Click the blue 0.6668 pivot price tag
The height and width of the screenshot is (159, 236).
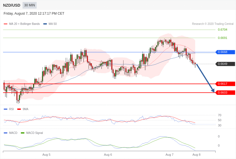(225, 52)
